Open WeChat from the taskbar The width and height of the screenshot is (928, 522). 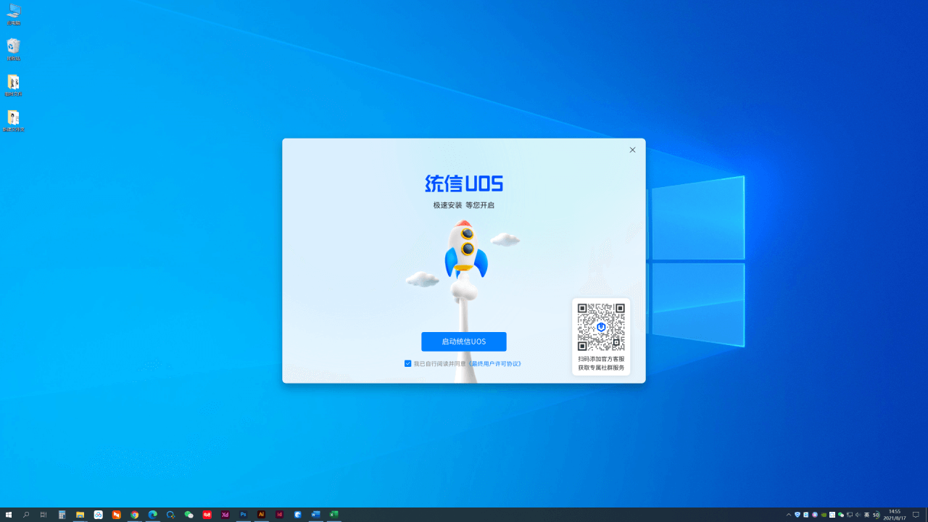click(x=189, y=515)
